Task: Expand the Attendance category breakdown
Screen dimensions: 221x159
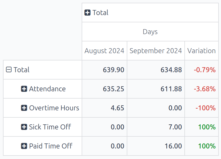Action: click(x=24, y=89)
